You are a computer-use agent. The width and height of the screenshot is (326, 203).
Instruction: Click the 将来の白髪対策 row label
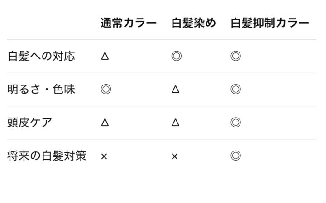(x=47, y=156)
